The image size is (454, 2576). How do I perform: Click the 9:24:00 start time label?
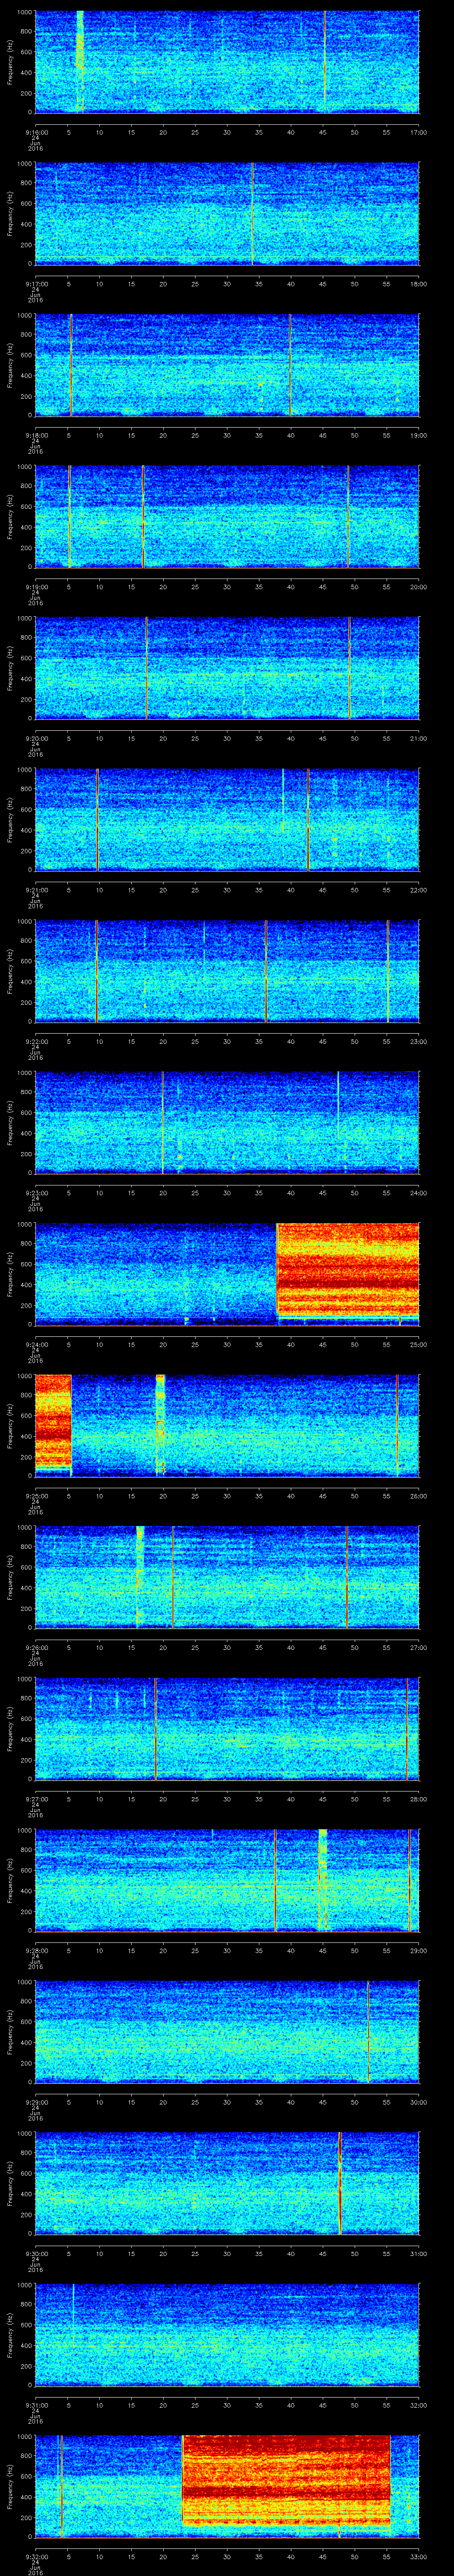(x=36, y=1344)
